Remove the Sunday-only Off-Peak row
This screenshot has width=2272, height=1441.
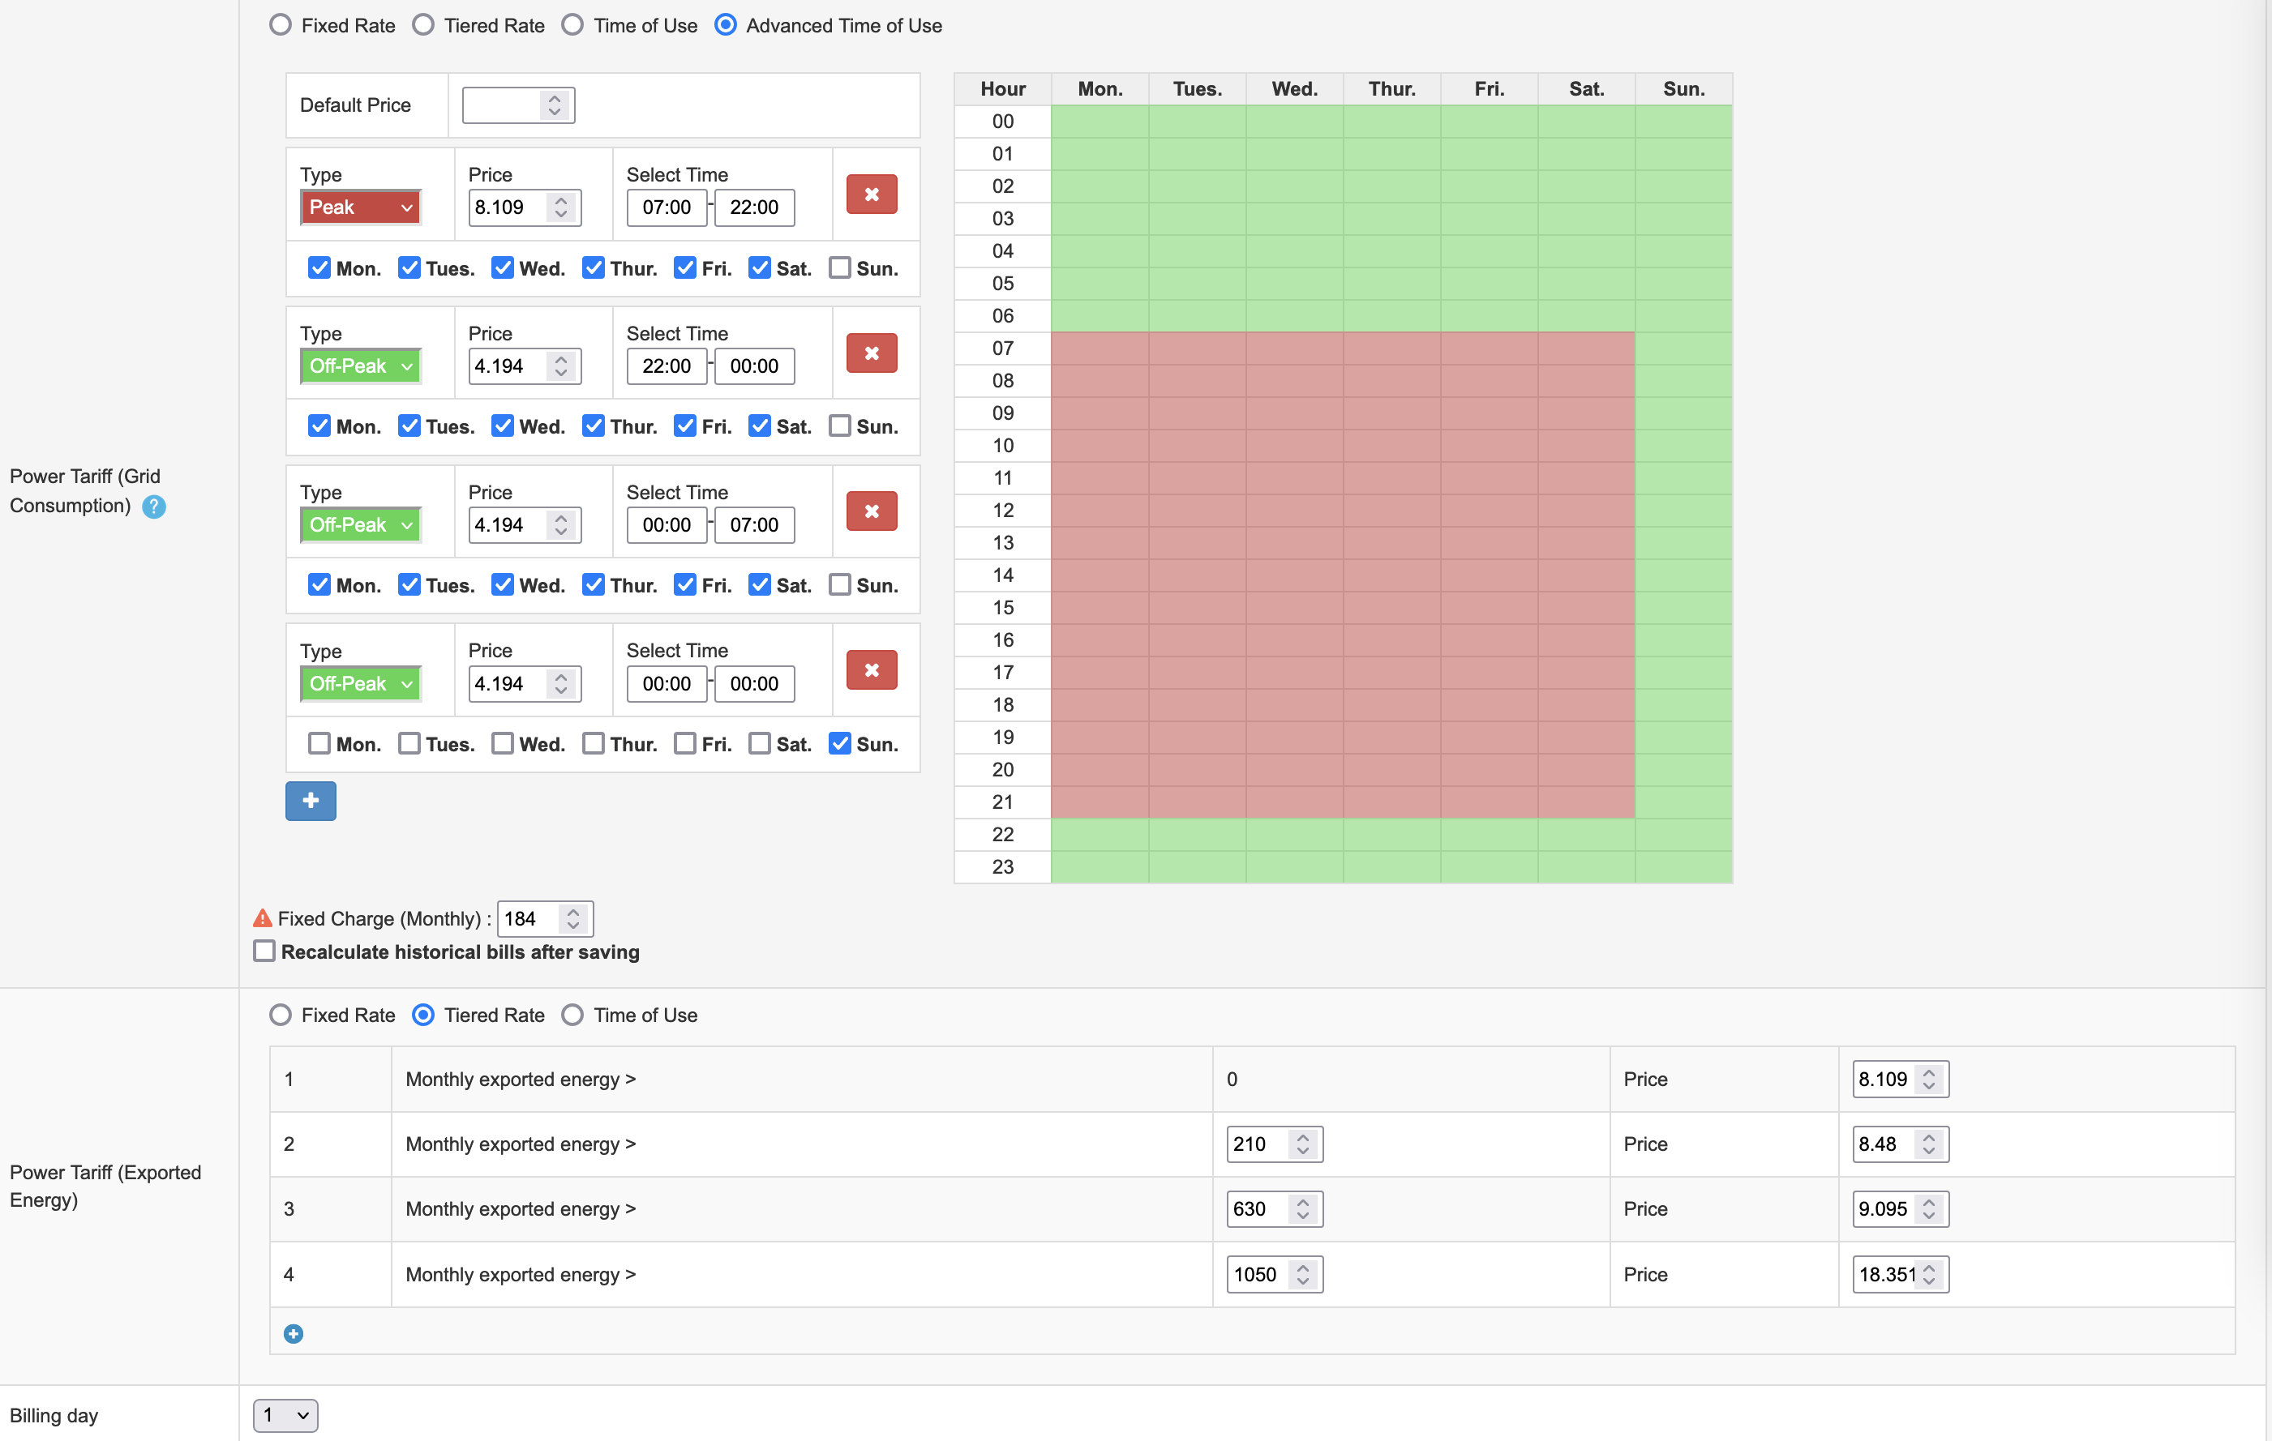point(871,669)
